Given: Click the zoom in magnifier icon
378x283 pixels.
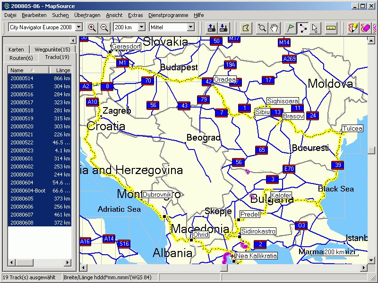Looking at the screenshot, I should 92,27.
